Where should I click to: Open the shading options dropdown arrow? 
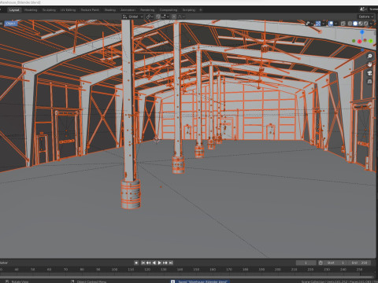point(371,24)
